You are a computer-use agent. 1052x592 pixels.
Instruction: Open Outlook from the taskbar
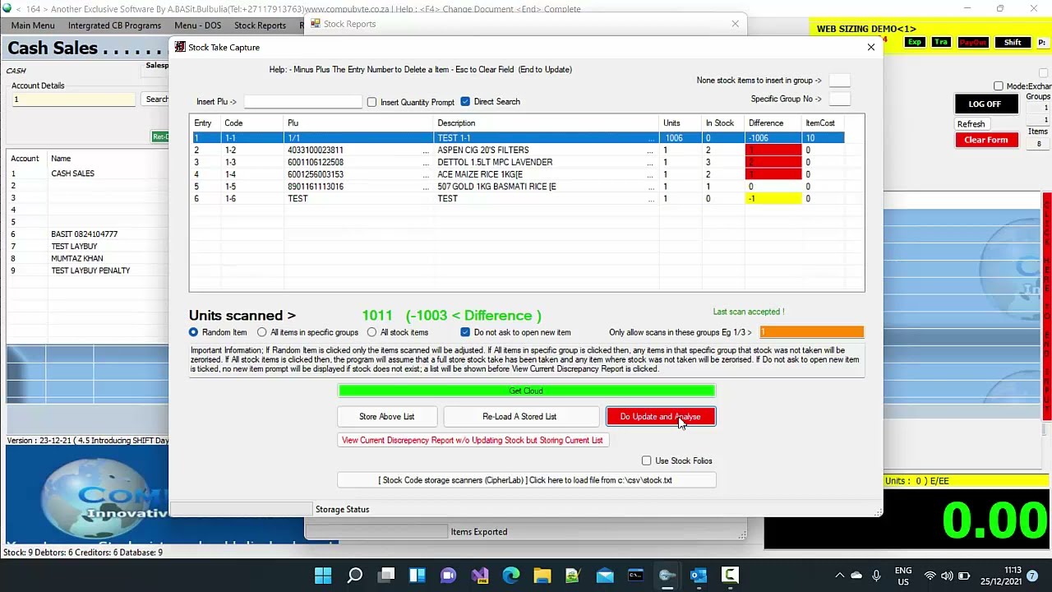click(x=699, y=575)
